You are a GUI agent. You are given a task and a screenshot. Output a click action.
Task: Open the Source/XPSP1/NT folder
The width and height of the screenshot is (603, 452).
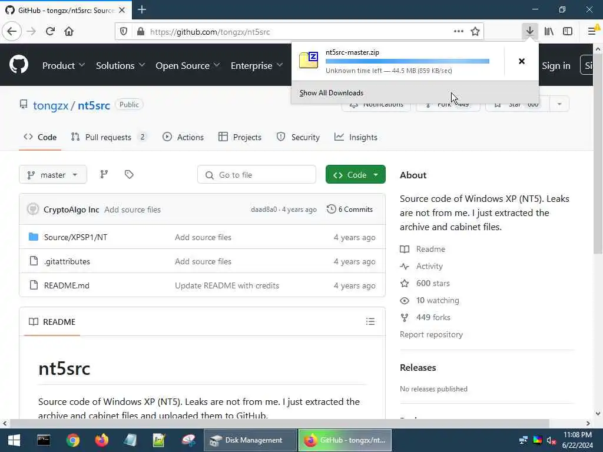(75, 237)
